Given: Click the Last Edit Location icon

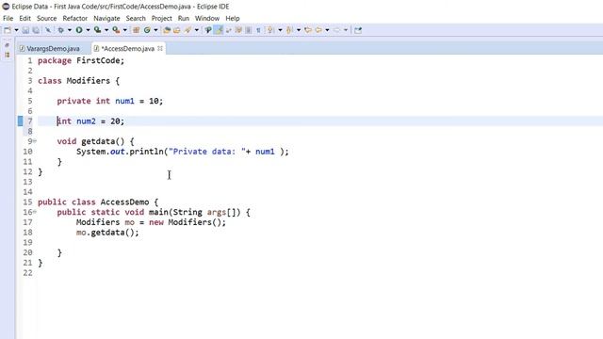Looking at the screenshot, I should click(x=307, y=30).
